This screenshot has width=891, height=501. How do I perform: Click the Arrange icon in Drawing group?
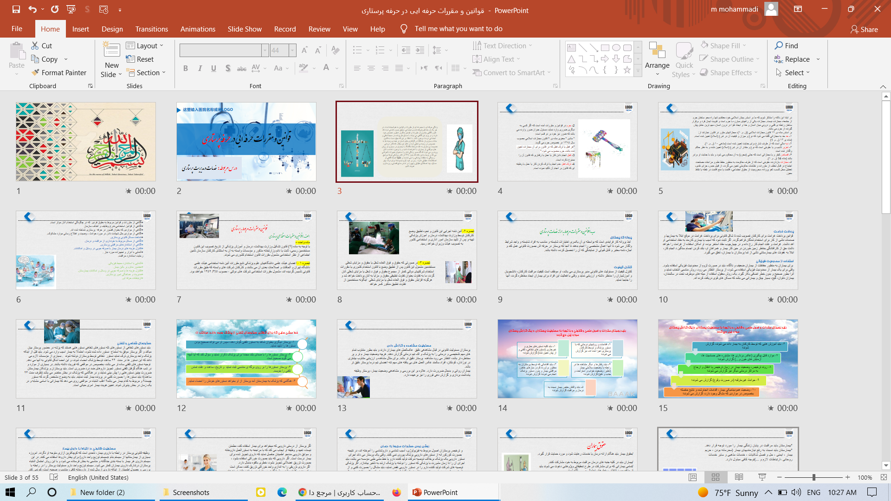click(657, 50)
